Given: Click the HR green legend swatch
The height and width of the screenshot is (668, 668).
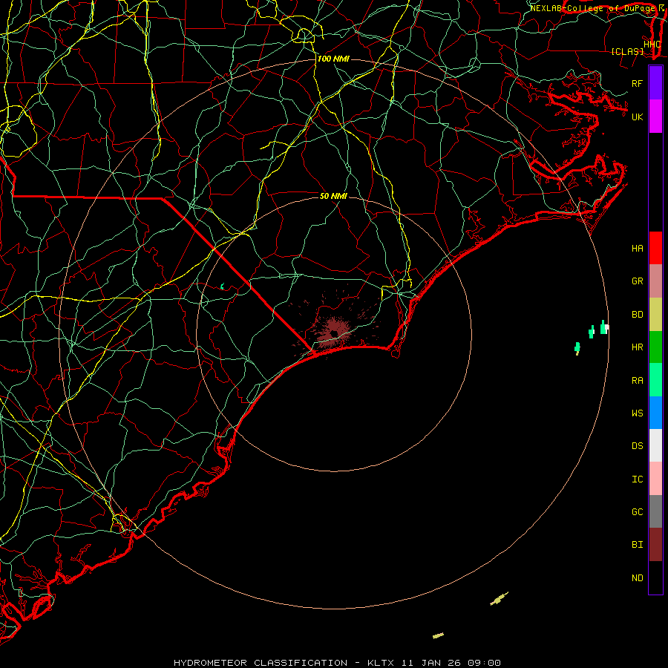Looking at the screenshot, I should click(655, 347).
